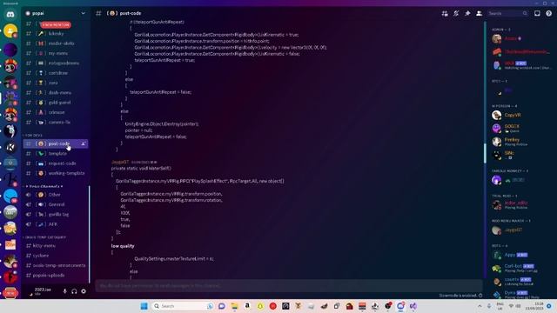Screen dimensions: 557x313
Task: Open Discord home direct messages
Action: [10, 15]
